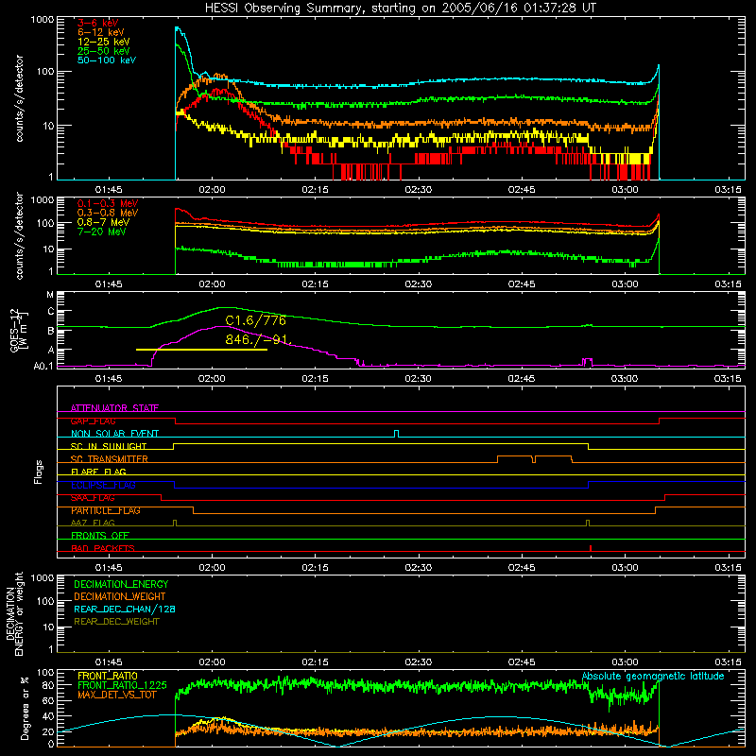756x756 pixels.
Task: Select the 3-6 keV legend label
Action: tap(98, 23)
